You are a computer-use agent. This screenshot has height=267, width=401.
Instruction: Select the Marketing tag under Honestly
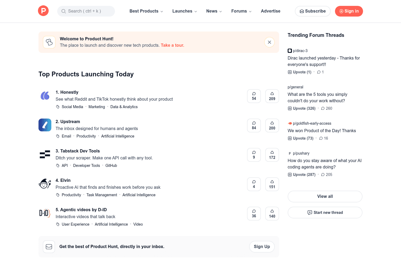(x=97, y=107)
